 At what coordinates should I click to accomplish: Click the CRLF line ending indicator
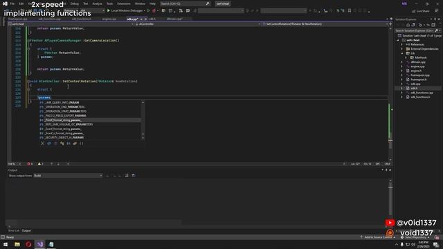coord(387,164)
